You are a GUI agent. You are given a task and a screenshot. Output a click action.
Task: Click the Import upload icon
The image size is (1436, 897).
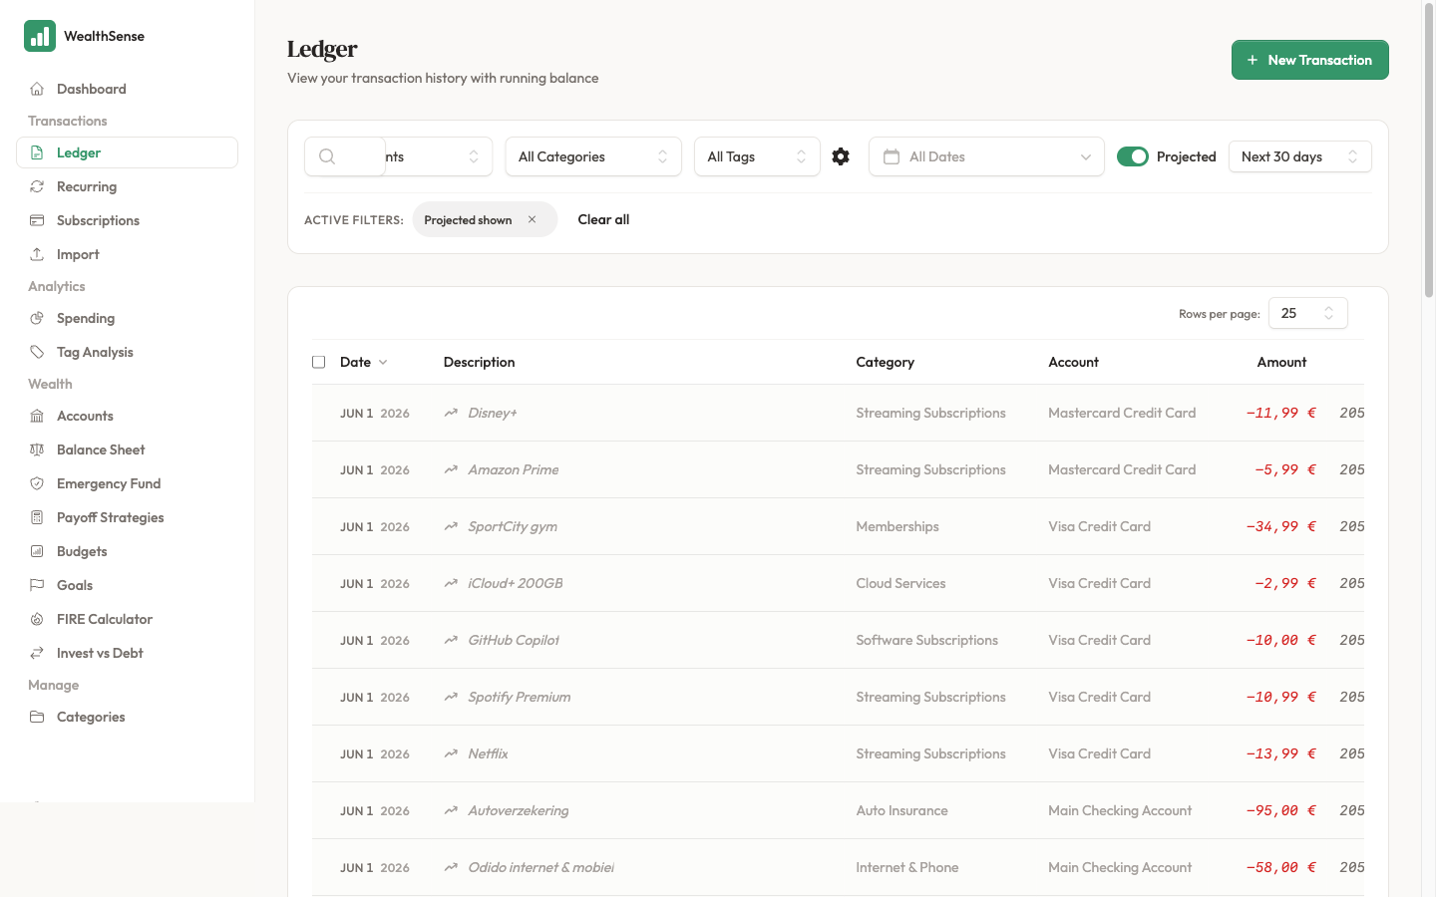(37, 254)
